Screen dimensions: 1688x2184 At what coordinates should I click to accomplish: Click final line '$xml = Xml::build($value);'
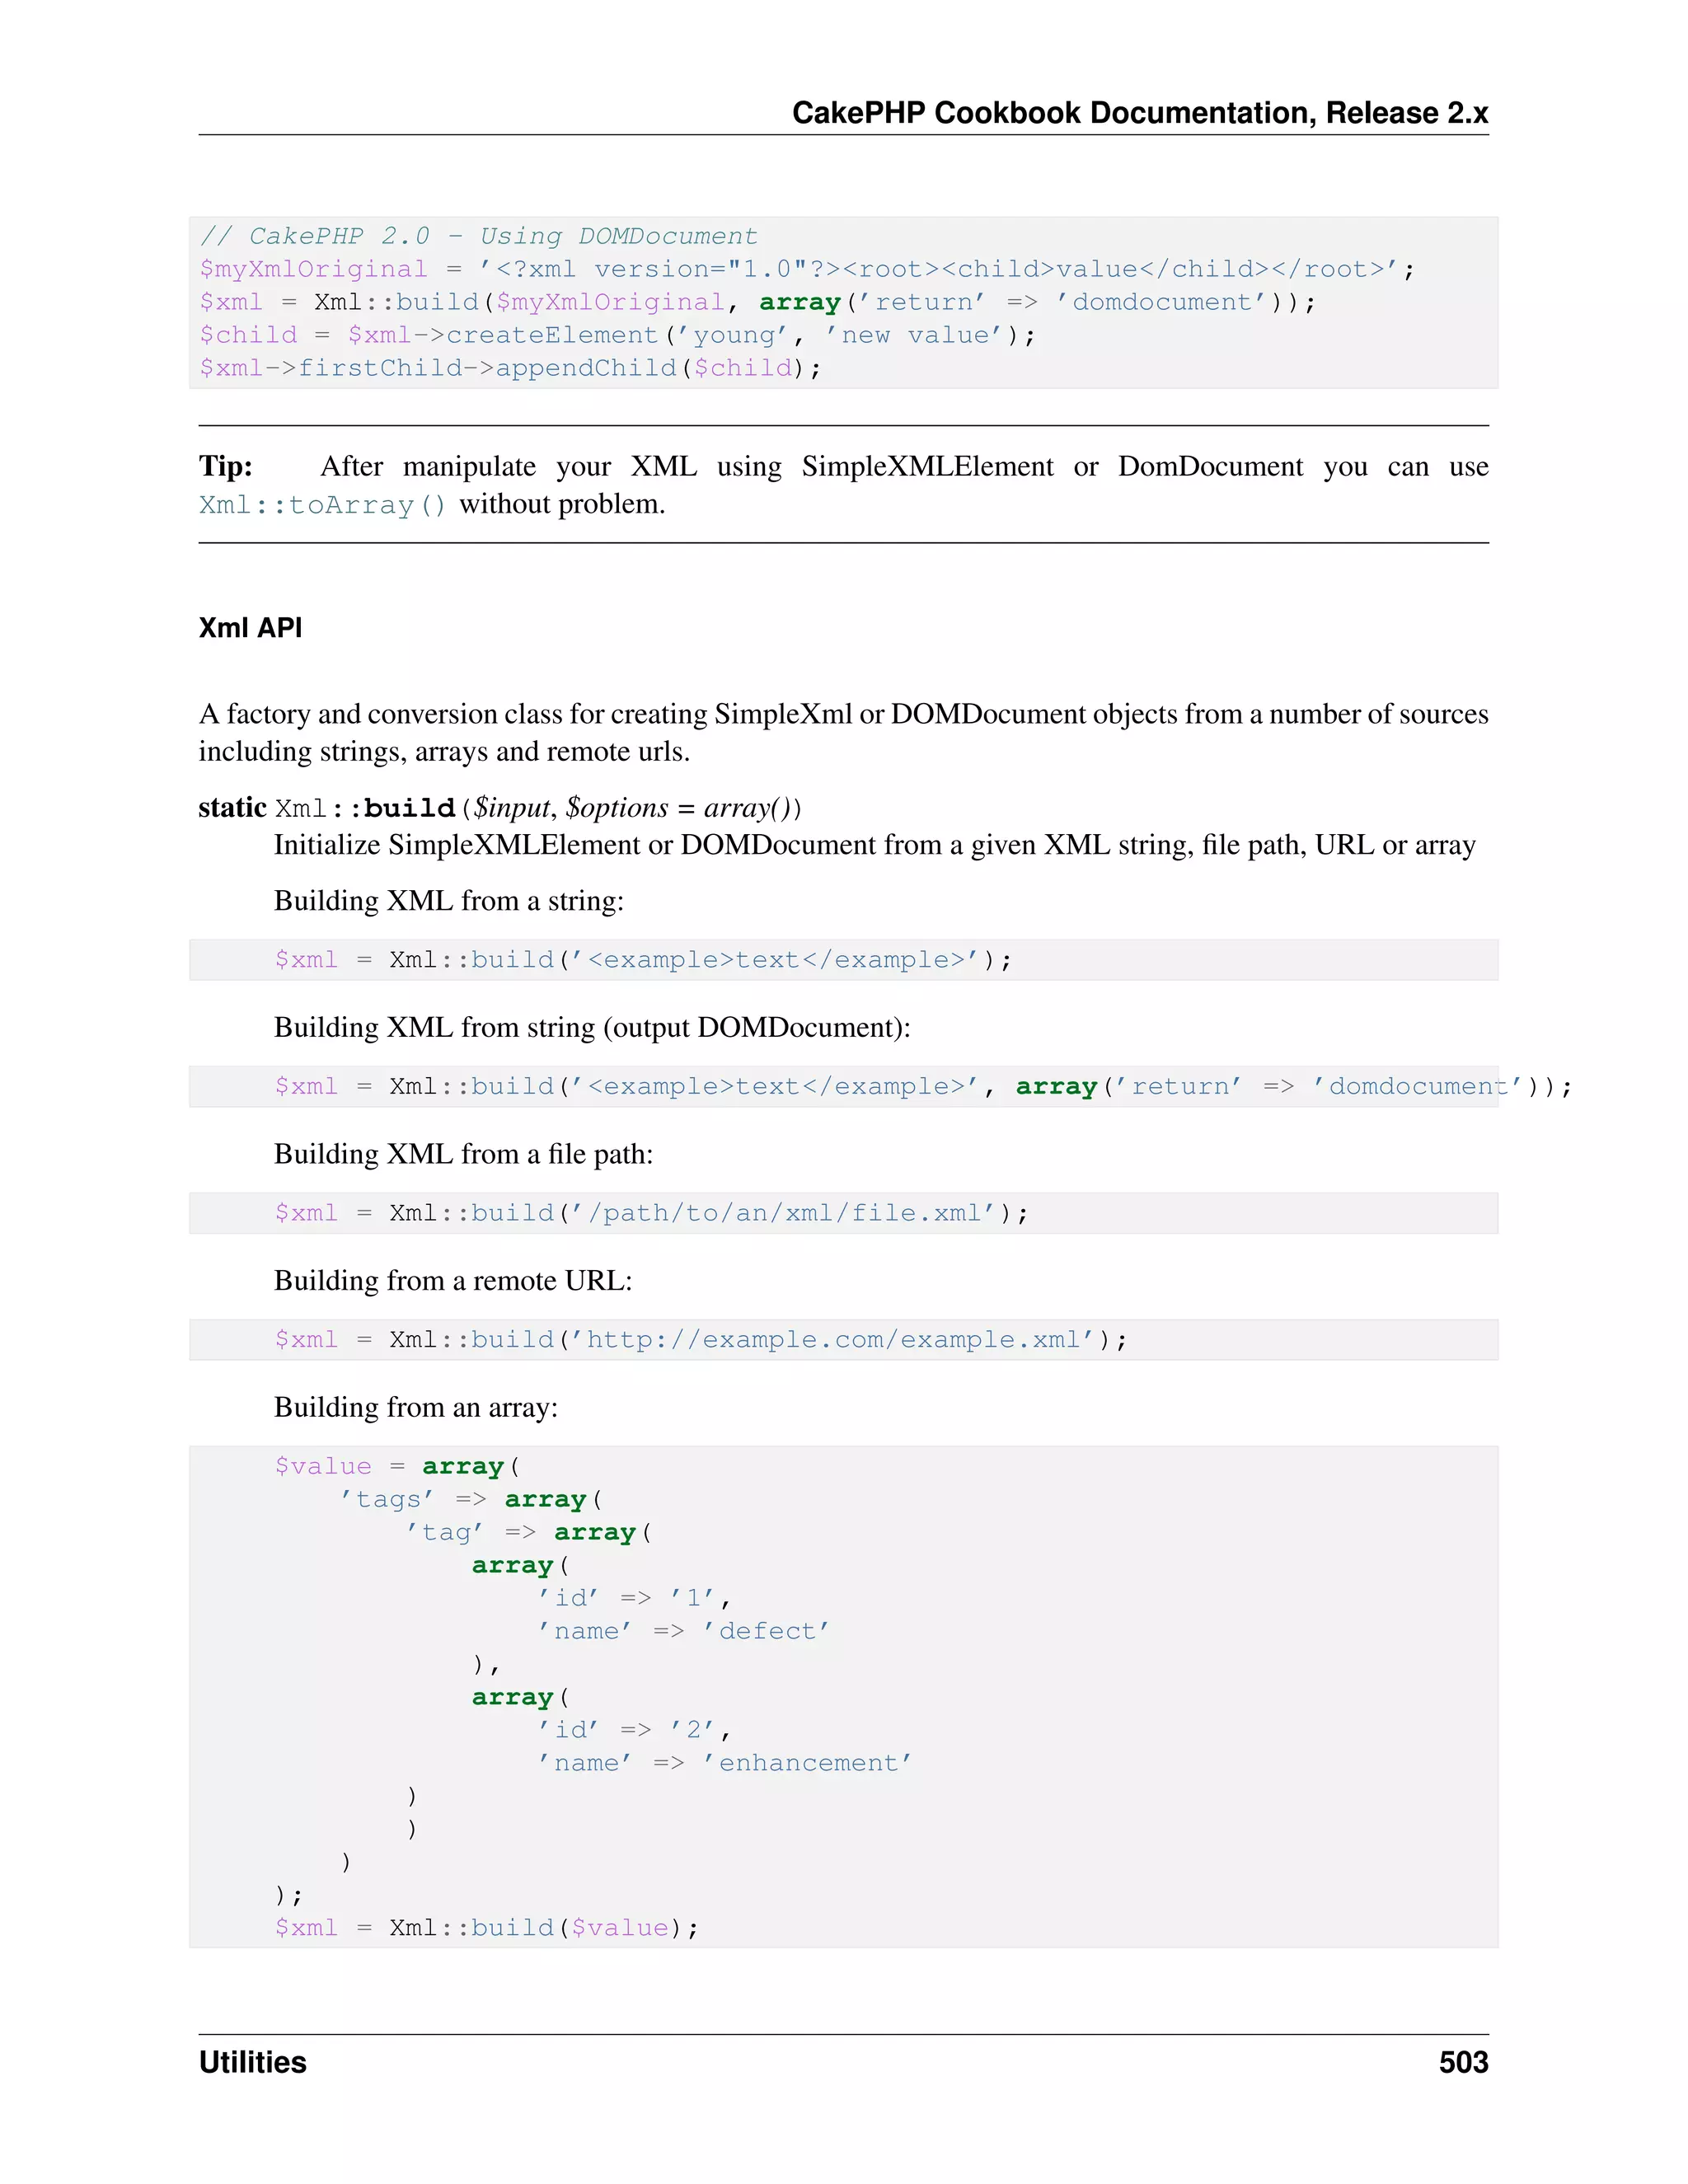[487, 1928]
